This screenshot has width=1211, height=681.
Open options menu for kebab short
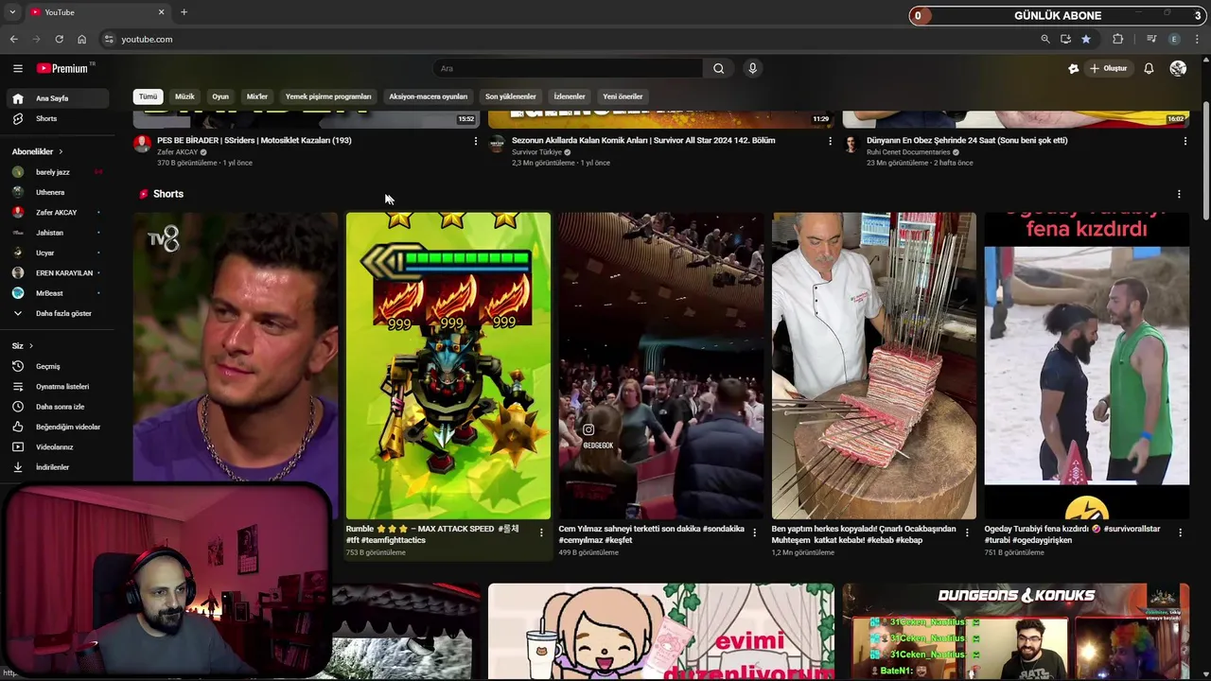coord(967,533)
